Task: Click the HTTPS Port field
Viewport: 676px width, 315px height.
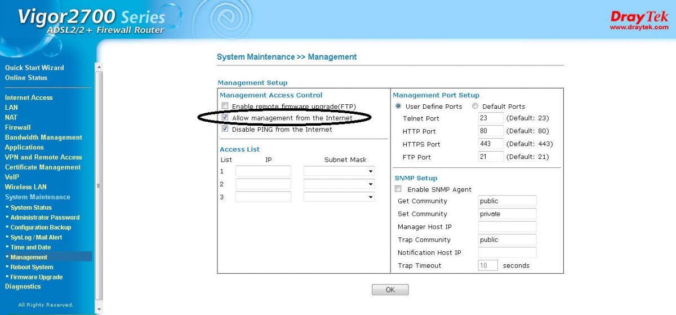Action: (x=491, y=144)
